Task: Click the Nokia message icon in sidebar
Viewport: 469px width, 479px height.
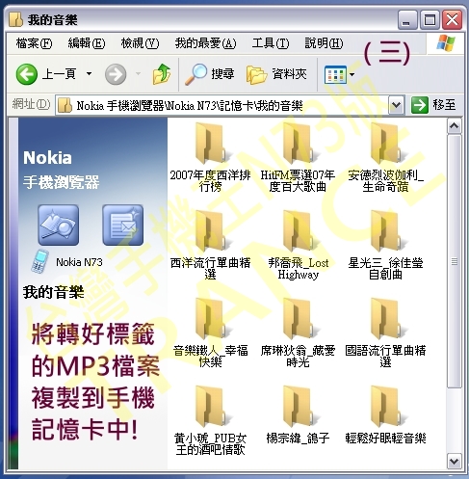Action: (122, 225)
